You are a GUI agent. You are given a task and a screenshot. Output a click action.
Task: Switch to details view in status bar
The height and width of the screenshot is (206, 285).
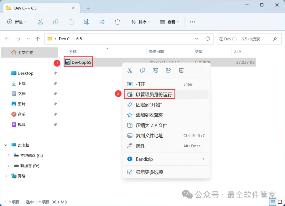click(x=273, y=202)
